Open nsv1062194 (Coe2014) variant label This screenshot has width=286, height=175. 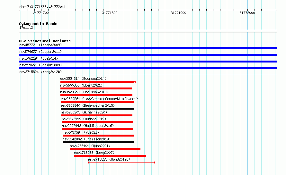(x=39, y=58)
